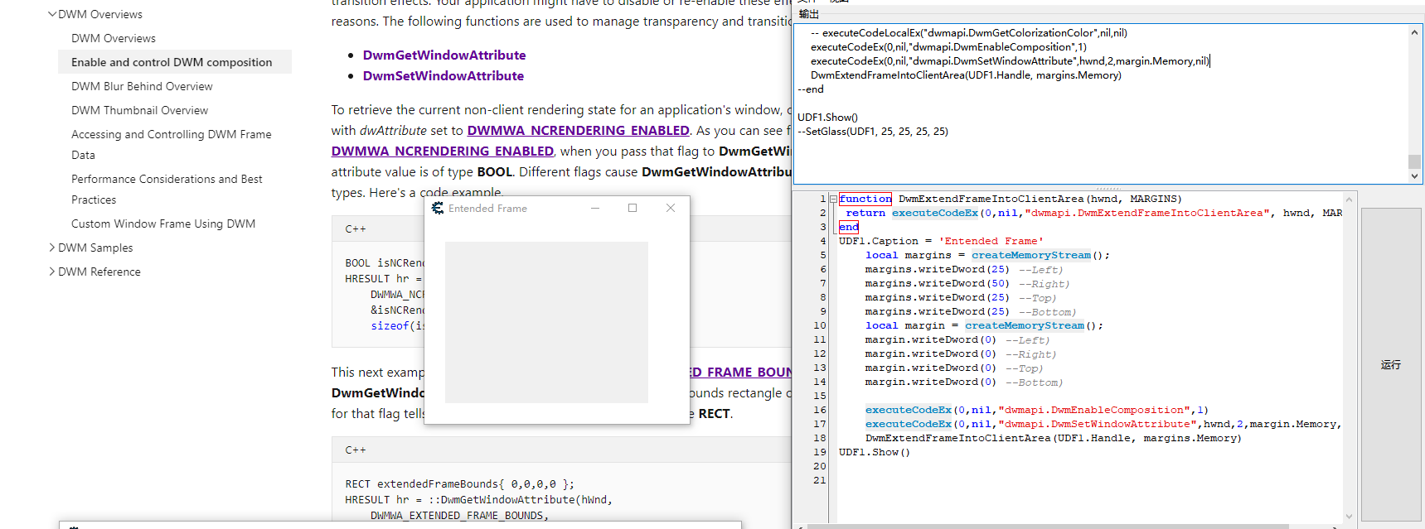Click the code editor's scroll-up arrow
This screenshot has height=529, width=1425.
pyautogui.click(x=1349, y=200)
